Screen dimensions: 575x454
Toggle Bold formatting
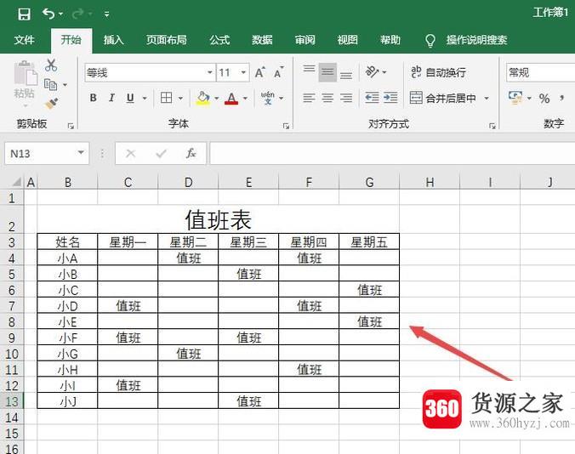click(x=94, y=98)
